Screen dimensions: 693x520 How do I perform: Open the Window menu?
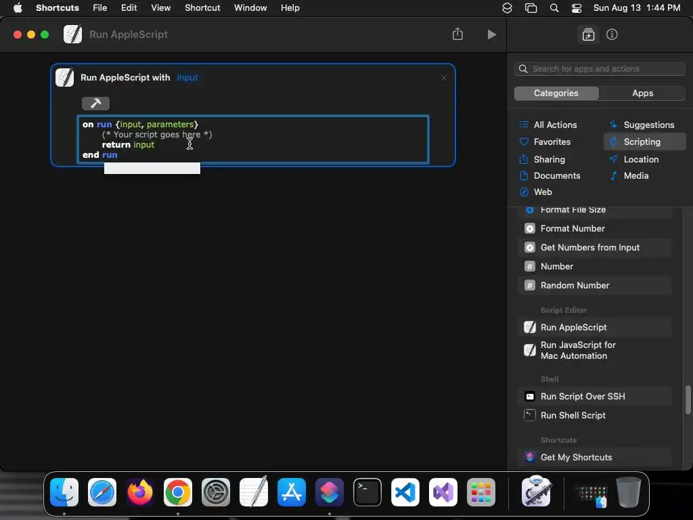point(250,8)
